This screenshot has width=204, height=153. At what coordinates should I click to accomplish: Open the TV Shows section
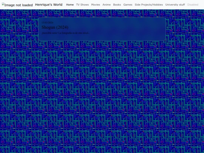[82, 5]
